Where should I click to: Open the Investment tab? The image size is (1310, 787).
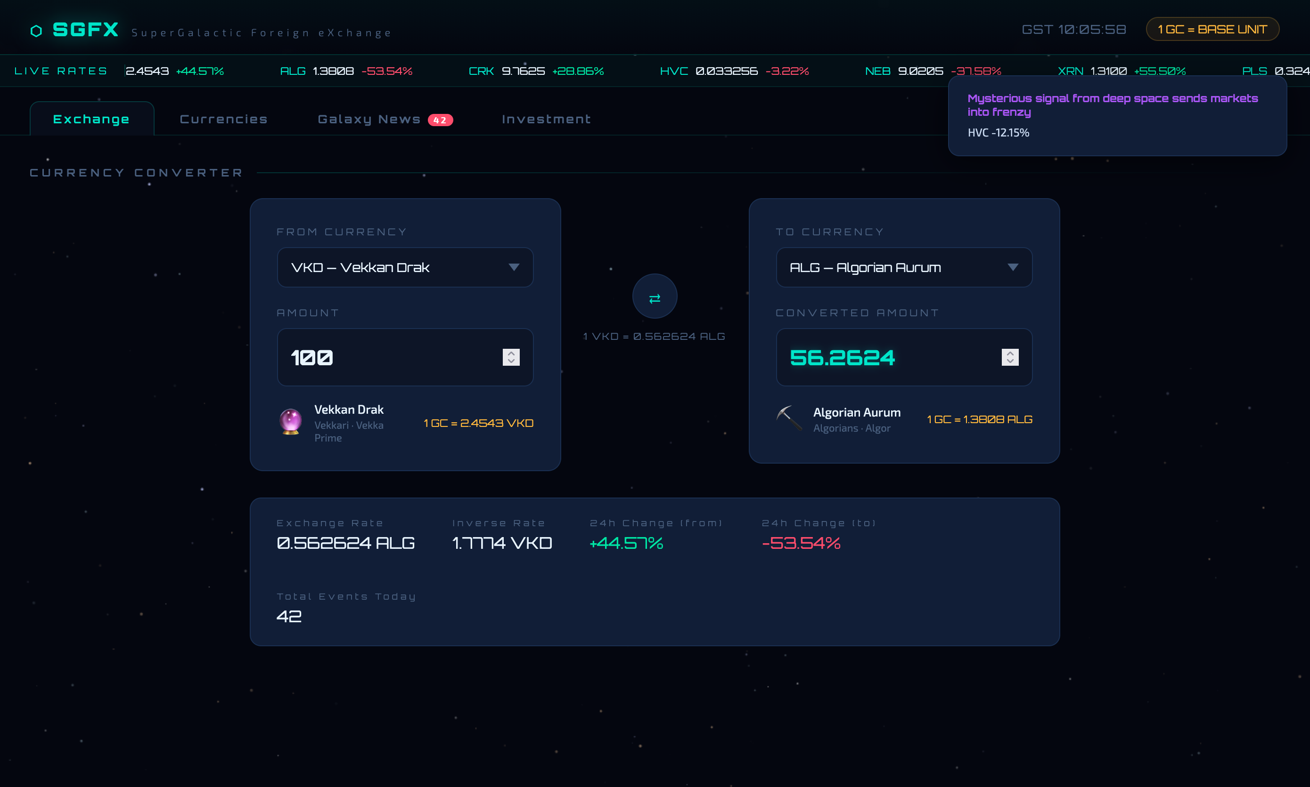(546, 120)
